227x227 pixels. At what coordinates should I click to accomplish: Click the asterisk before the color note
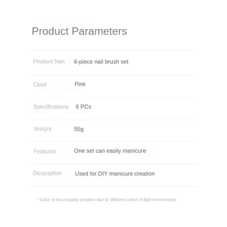(38, 200)
